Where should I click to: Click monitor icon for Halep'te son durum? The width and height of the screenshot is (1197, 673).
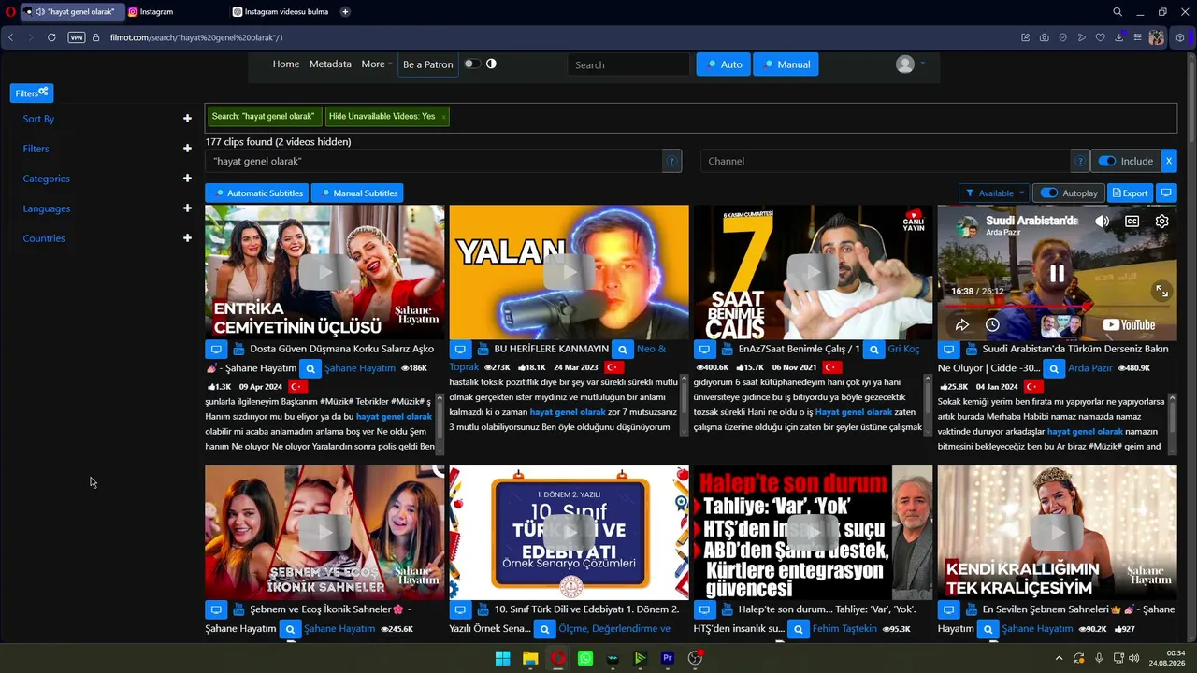click(704, 609)
